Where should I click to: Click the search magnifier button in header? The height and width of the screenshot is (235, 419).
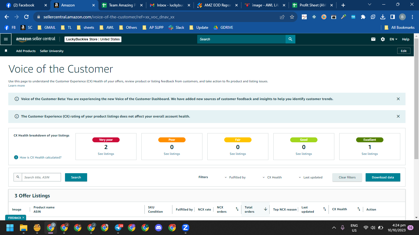coord(290,39)
